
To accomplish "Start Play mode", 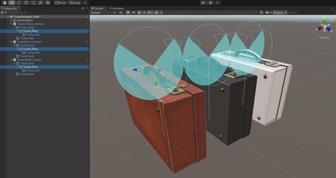I will click(203, 3).
